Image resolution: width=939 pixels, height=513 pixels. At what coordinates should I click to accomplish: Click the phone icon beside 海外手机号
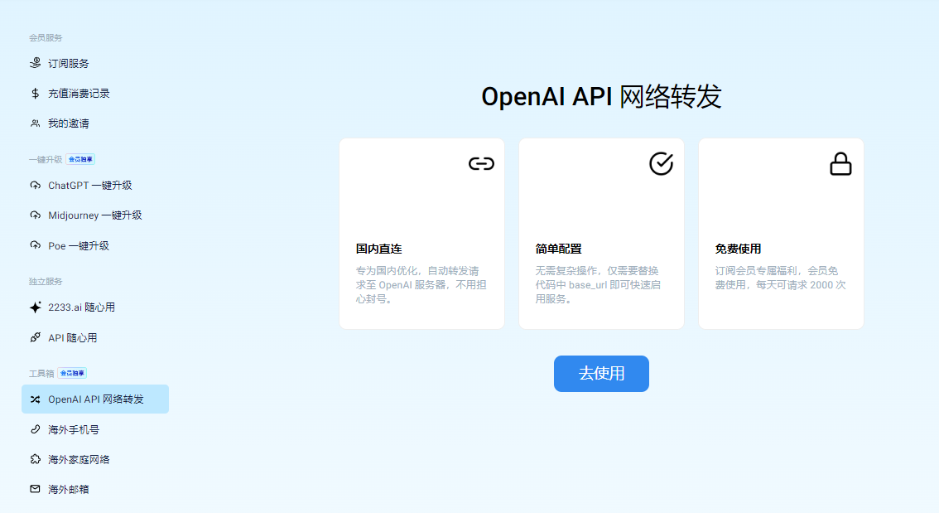point(35,429)
